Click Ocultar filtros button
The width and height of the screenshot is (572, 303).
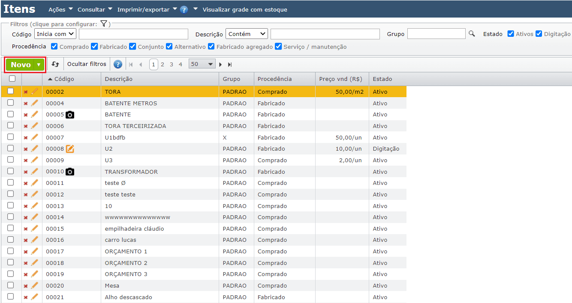(87, 64)
